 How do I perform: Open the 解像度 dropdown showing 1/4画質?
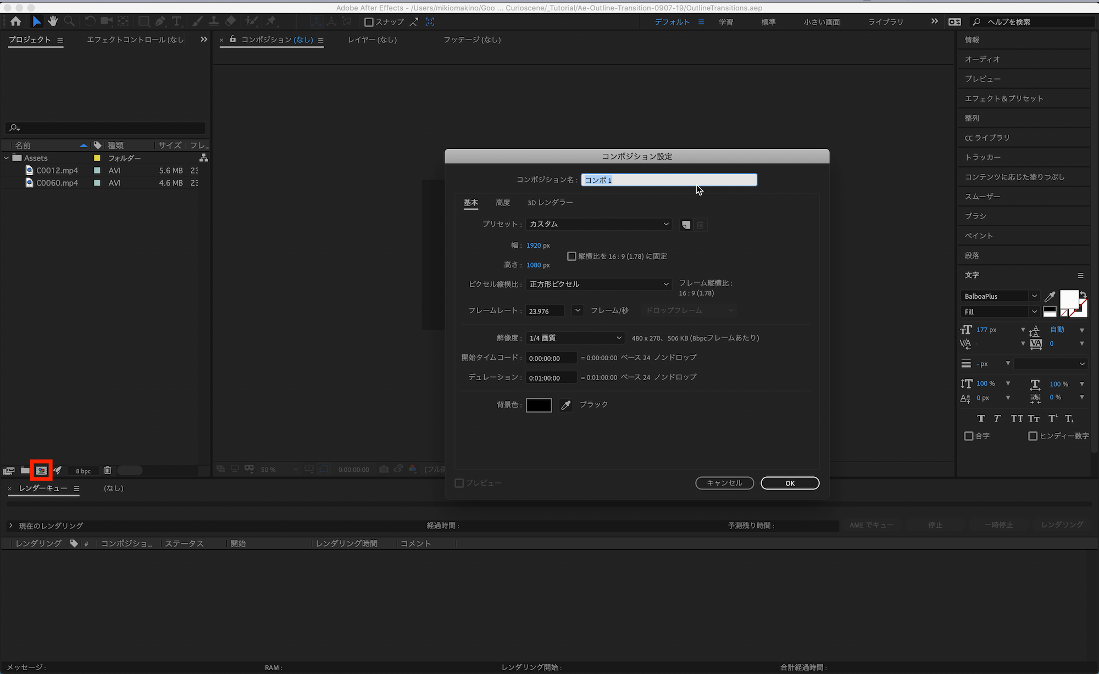(x=574, y=338)
